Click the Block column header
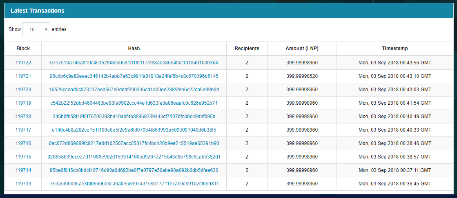 23,48
